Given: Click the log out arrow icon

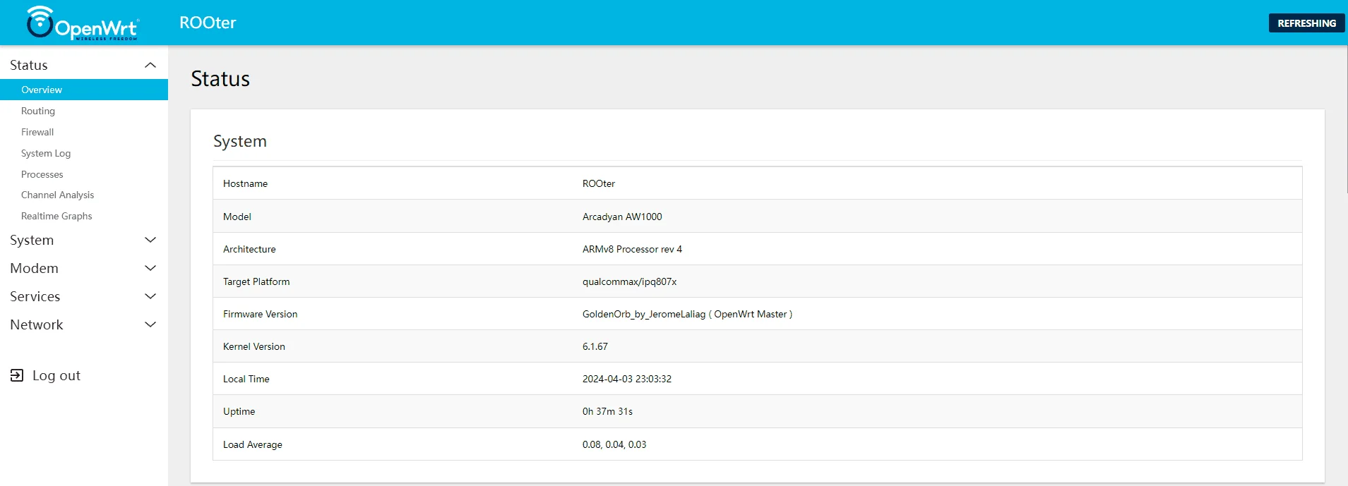Looking at the screenshot, I should (x=17, y=375).
